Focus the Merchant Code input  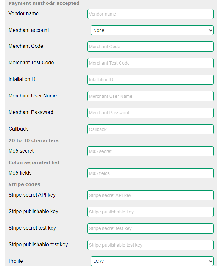point(150,47)
